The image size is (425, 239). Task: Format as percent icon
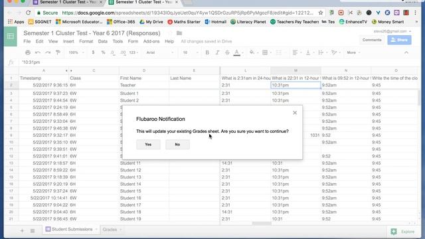tap(103, 52)
